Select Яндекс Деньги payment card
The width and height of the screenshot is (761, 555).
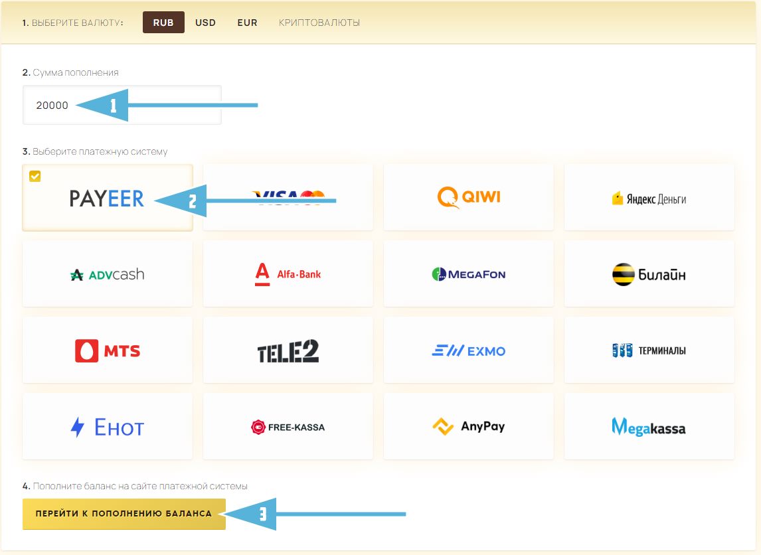(x=649, y=197)
